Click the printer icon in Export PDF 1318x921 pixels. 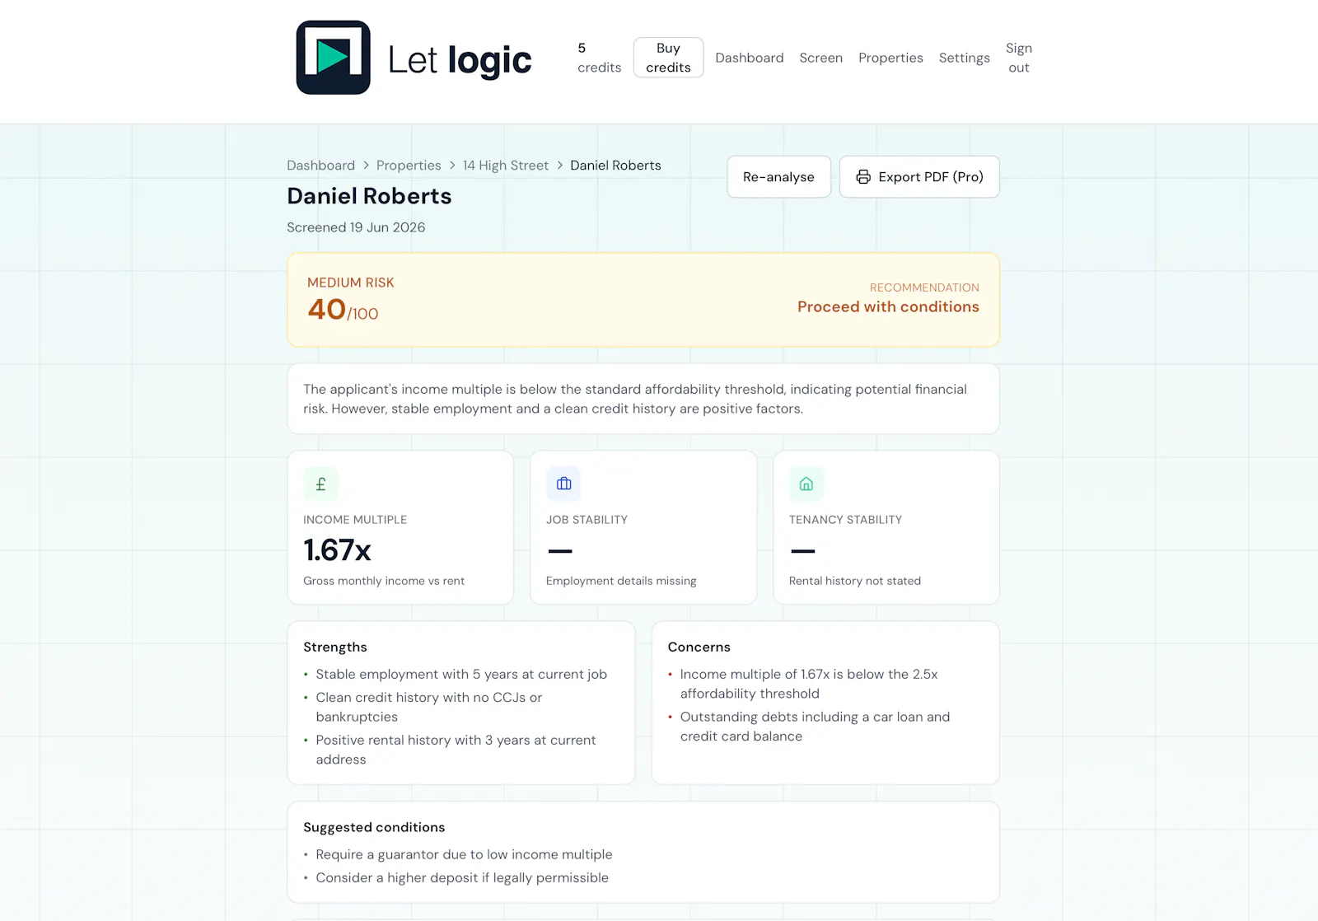click(x=863, y=177)
